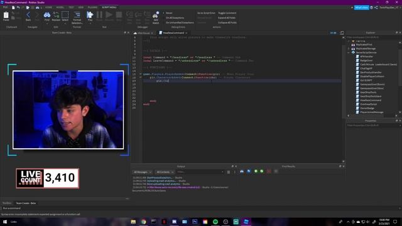Open the All Contexts dropdown in Output

165,172
